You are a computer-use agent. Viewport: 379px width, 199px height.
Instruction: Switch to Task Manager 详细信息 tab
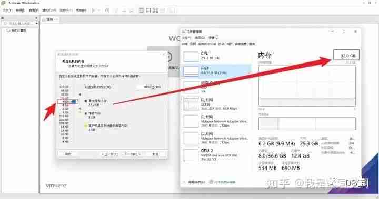pyautogui.click(x=241, y=44)
